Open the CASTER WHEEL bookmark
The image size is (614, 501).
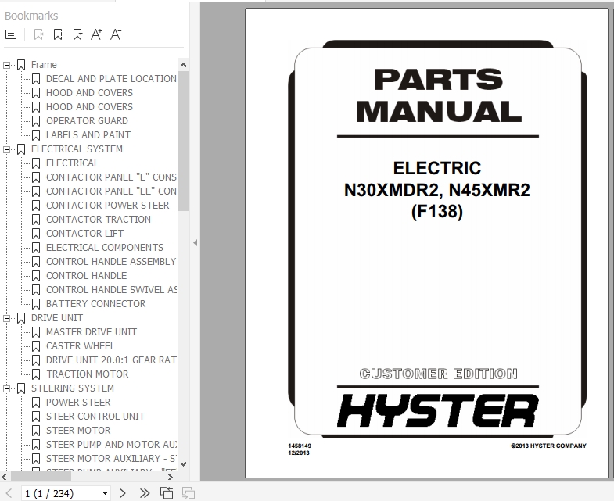coord(80,346)
